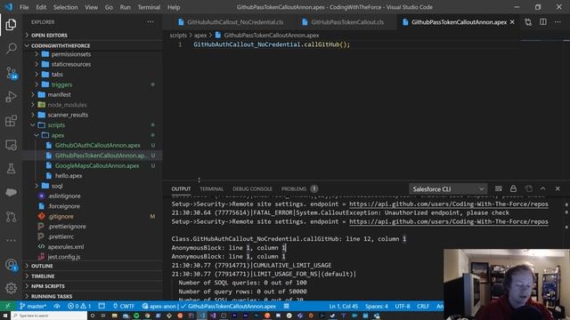This screenshot has height=320, width=570.
Task: Collapse the CODINGWITHTHEFORCE folder section
Action: (93, 45)
